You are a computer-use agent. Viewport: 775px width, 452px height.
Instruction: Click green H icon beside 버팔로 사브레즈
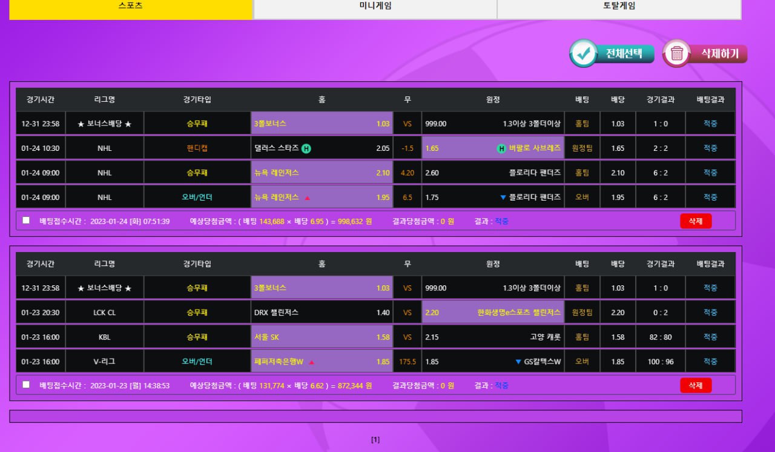pos(501,148)
